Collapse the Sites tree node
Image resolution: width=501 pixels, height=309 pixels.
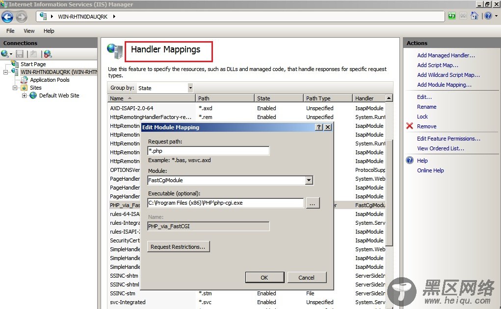15,88
